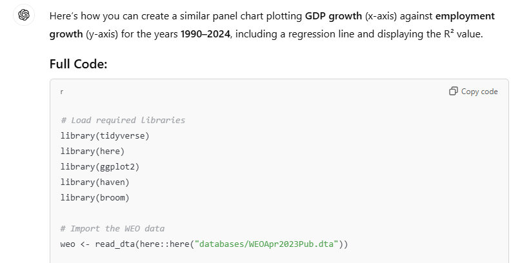Click the 'R²' text in the response
531x263 pixels.
click(x=448, y=34)
